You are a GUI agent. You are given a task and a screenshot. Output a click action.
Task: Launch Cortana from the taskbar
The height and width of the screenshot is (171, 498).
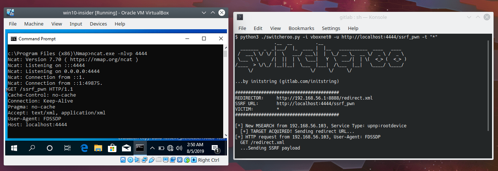click(x=50, y=148)
